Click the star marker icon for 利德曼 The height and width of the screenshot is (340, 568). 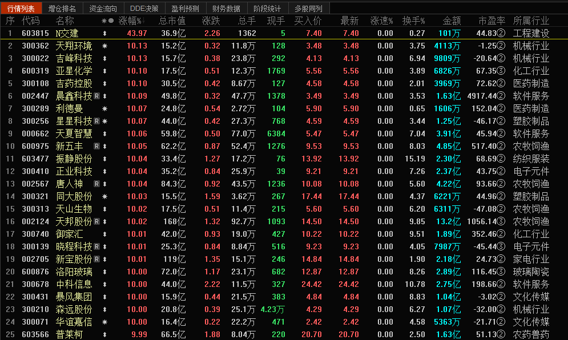[104, 108]
